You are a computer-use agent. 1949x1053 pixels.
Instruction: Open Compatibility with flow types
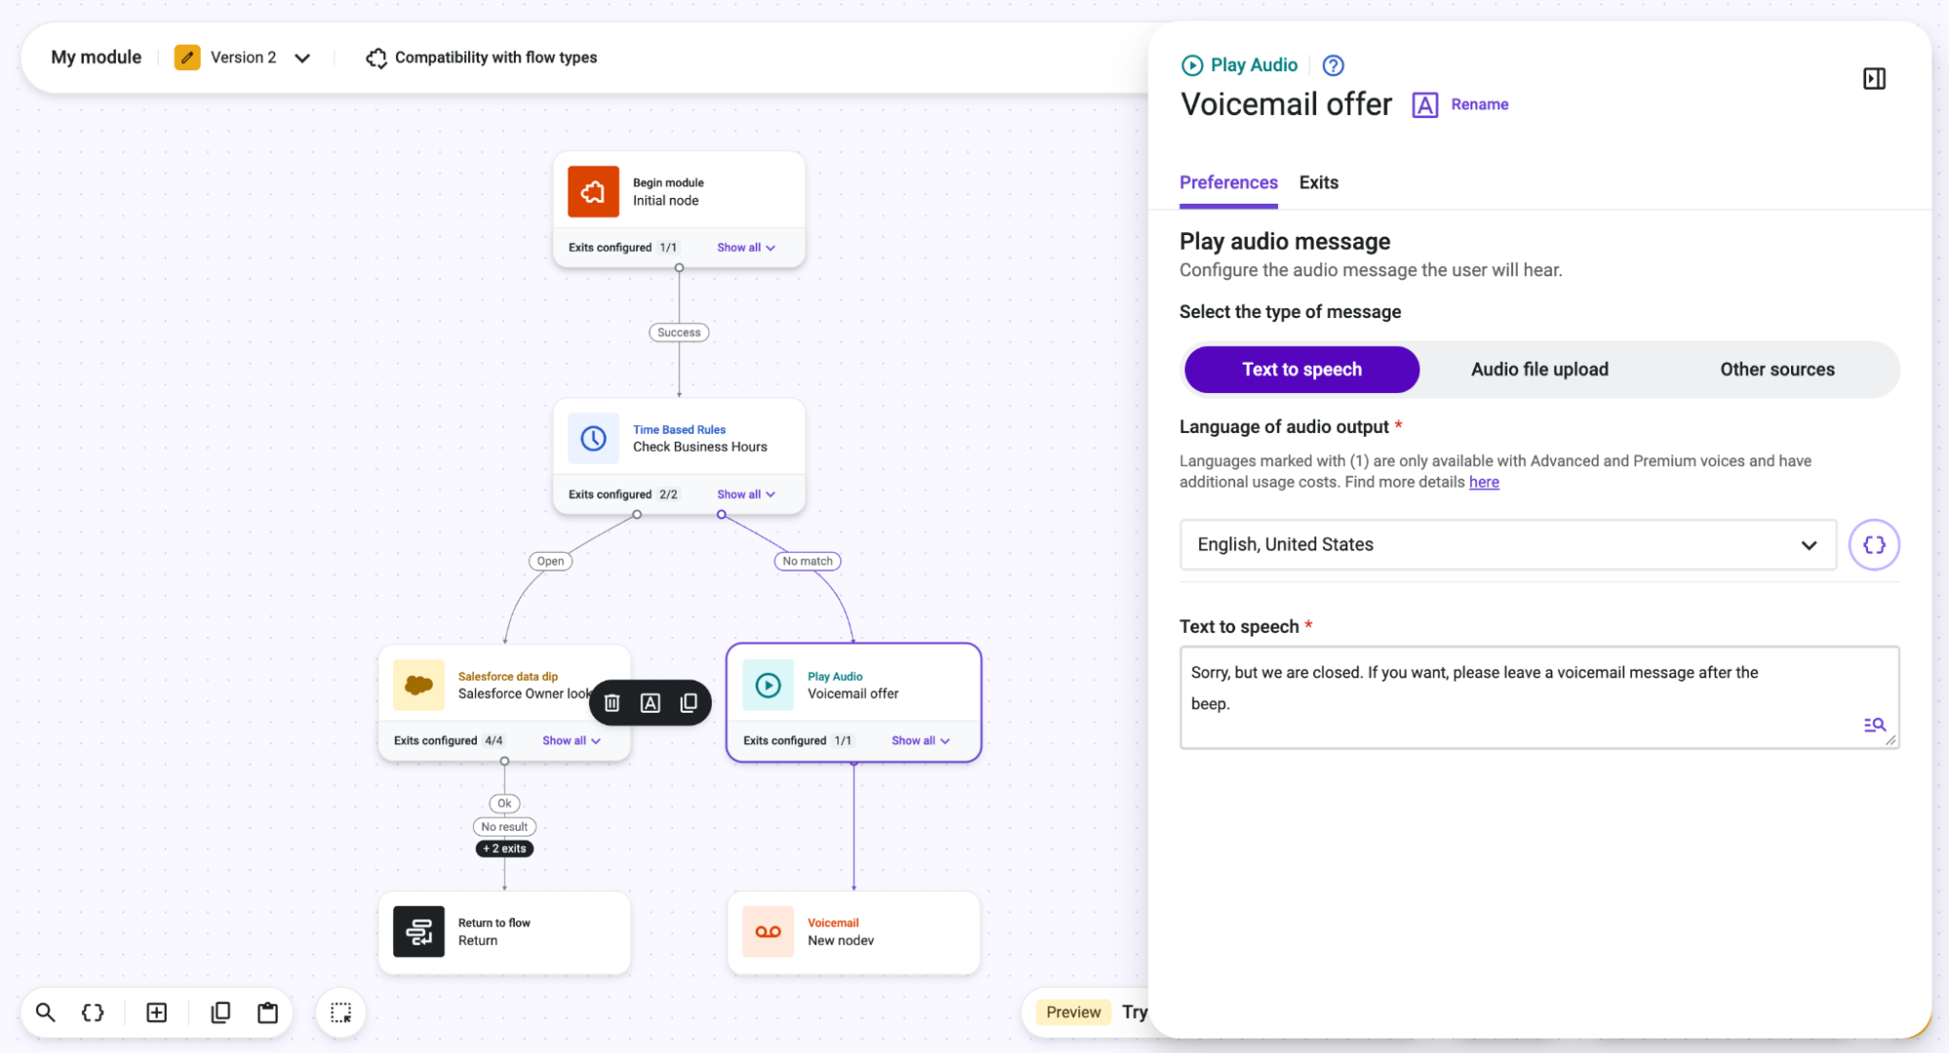[482, 58]
